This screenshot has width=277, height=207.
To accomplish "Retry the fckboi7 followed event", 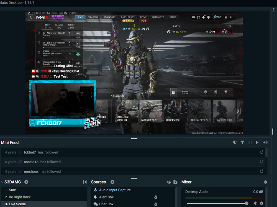I will (261, 152).
